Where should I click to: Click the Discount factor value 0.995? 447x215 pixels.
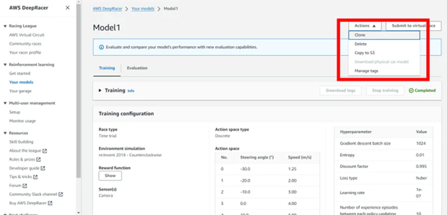pos(421,166)
